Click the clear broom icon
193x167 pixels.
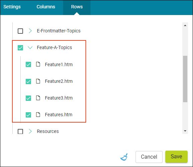[124, 157]
